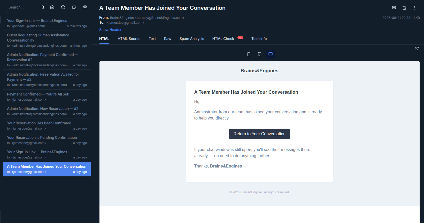Open Your Reservation Is Pending Confirmation email
This screenshot has width=424, height=223.
coord(47,140)
